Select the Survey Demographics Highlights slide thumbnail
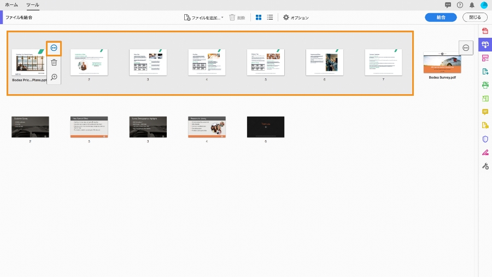Viewport: 492px width, 277px height. click(148, 127)
